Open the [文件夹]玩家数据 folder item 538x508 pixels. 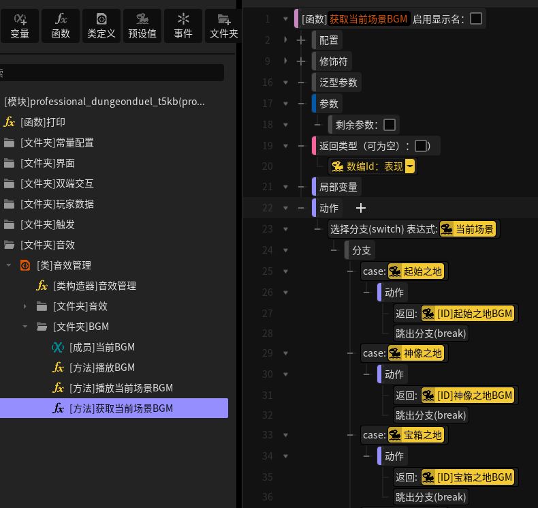(57, 204)
